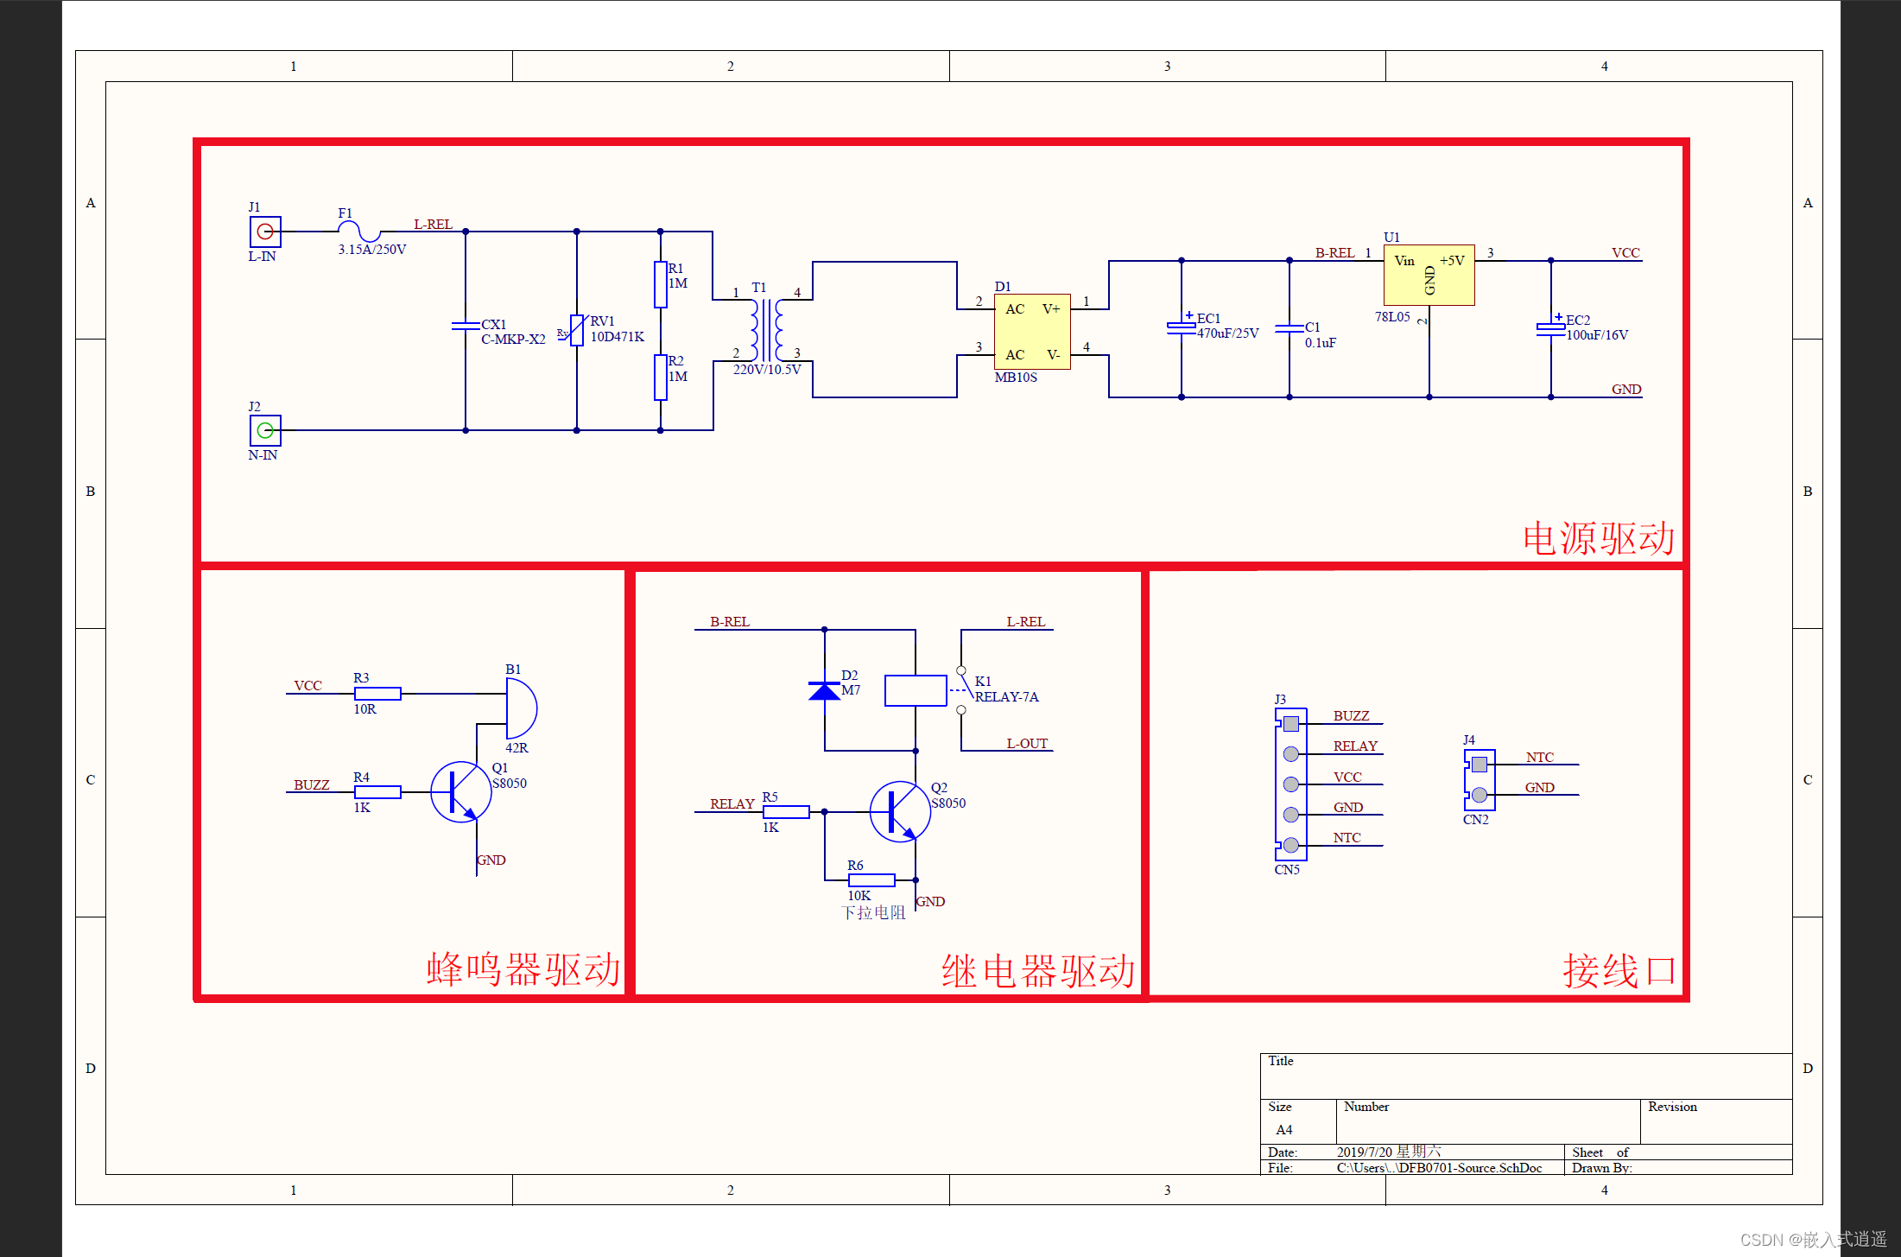Image resolution: width=1901 pixels, height=1257 pixels.
Task: Click the Drawn By label
Action: (x=1602, y=1168)
